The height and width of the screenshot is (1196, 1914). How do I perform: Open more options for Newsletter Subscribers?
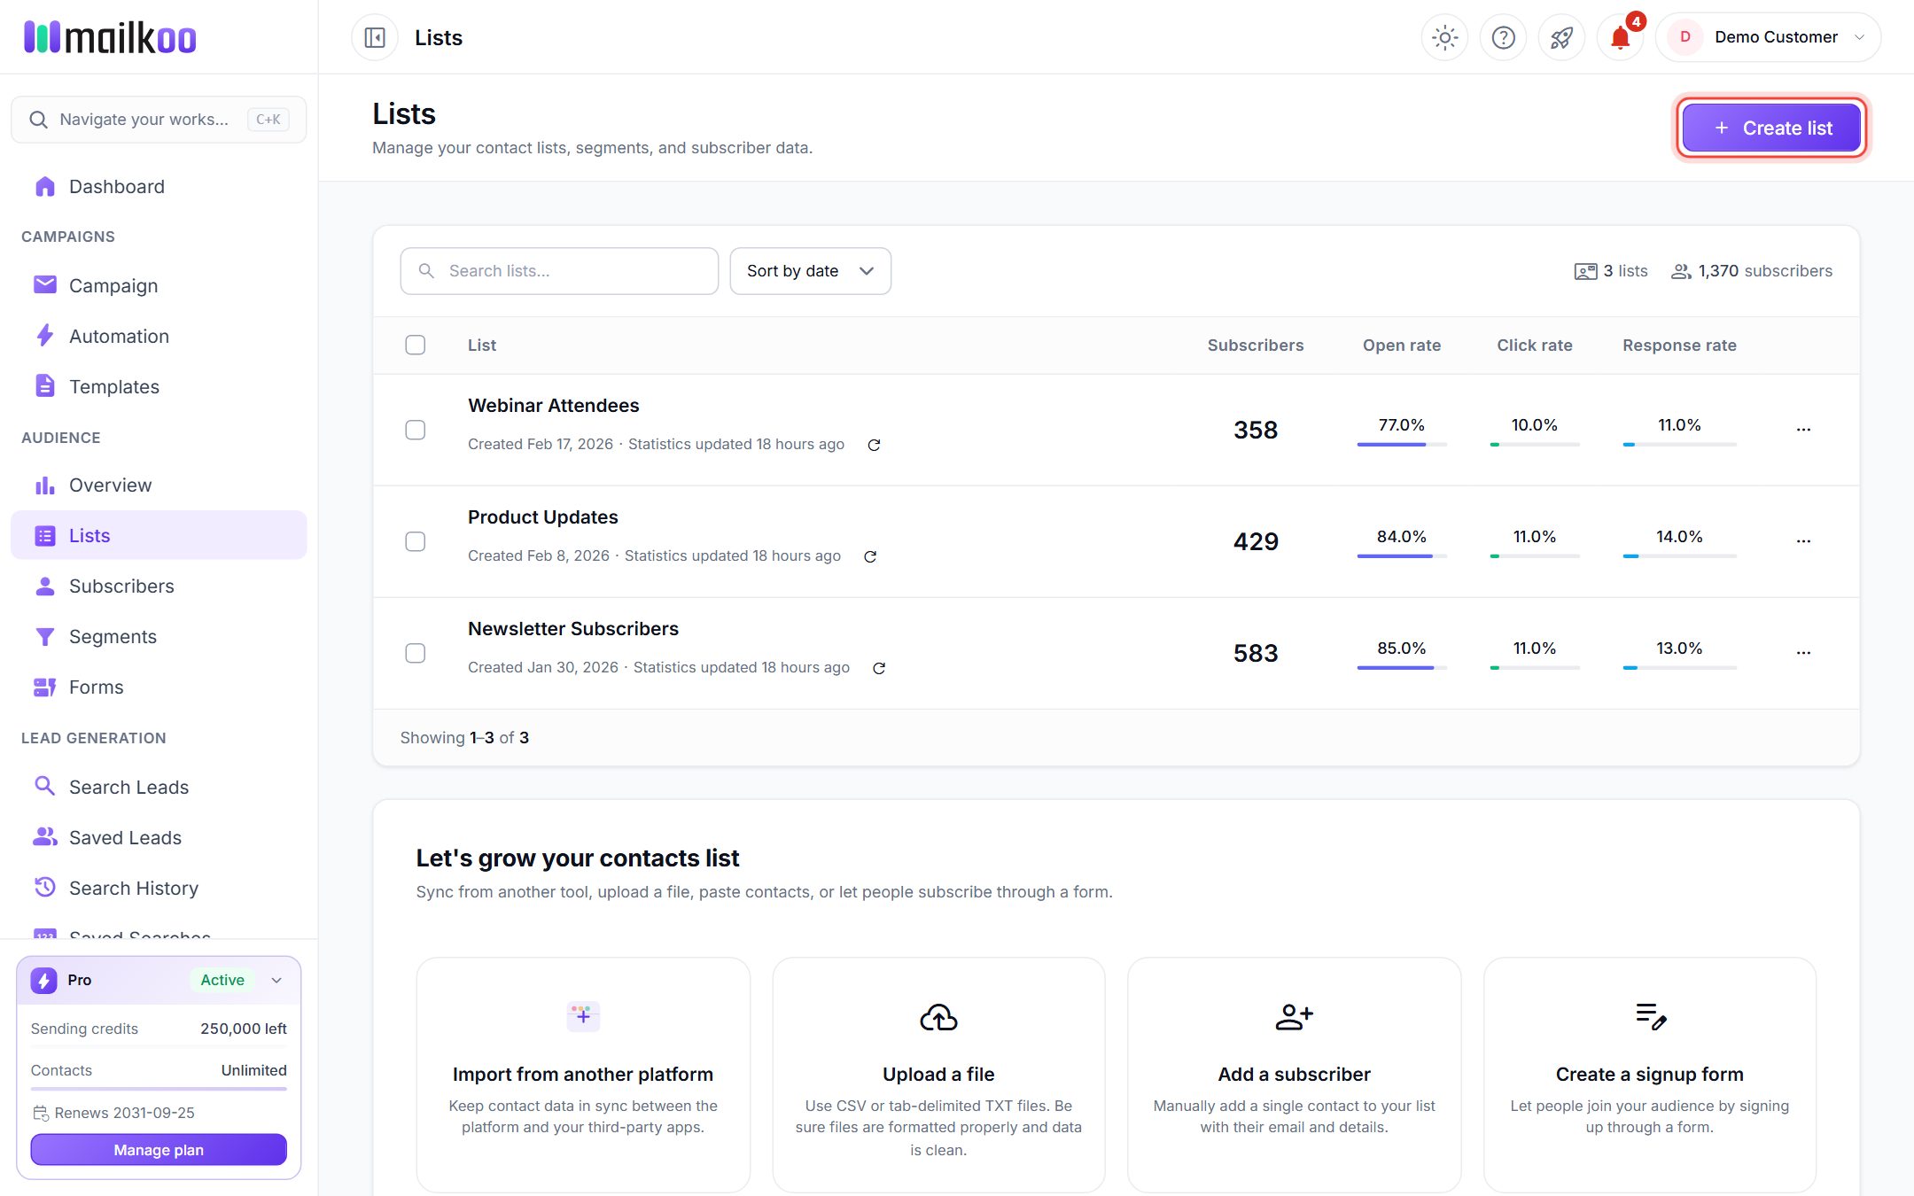pyautogui.click(x=1803, y=653)
